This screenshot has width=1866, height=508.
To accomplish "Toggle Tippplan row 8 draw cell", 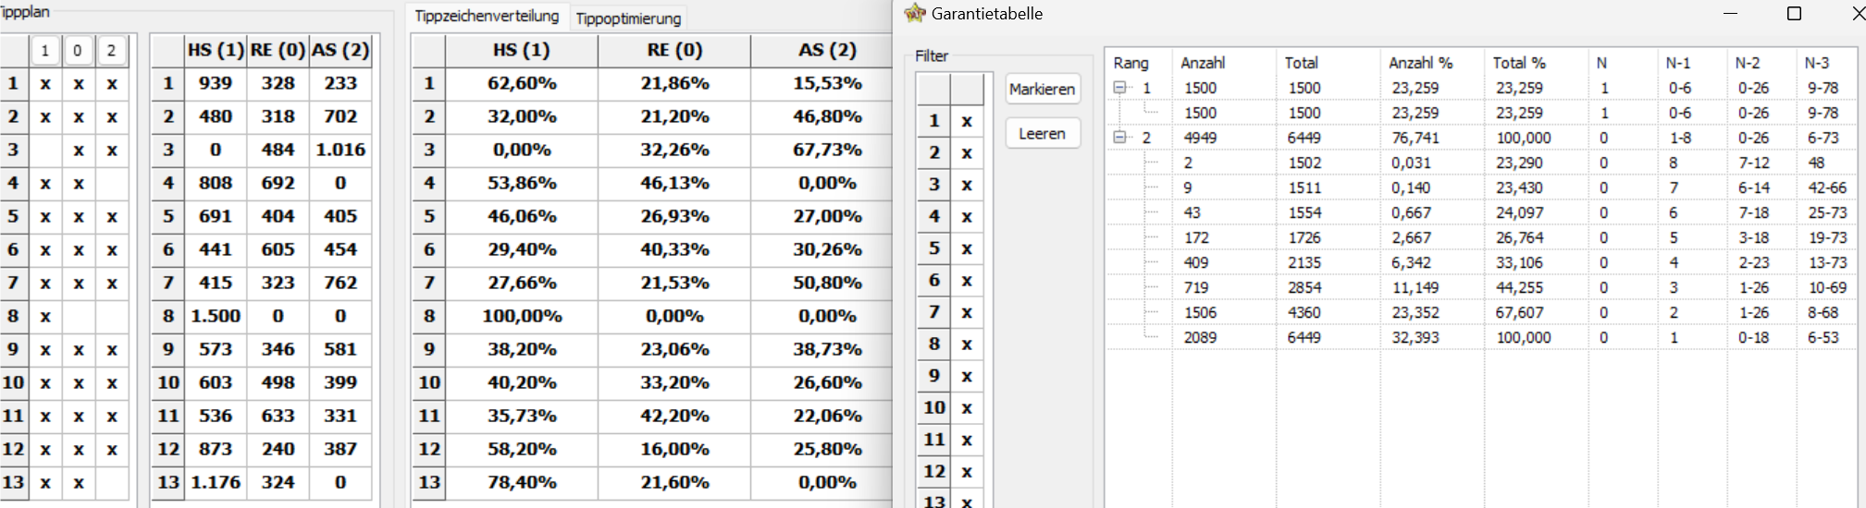I will (79, 316).
